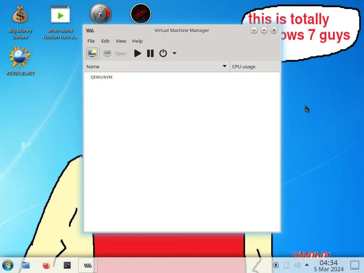
Task: Sort list by Name column header
Action: coord(157,66)
